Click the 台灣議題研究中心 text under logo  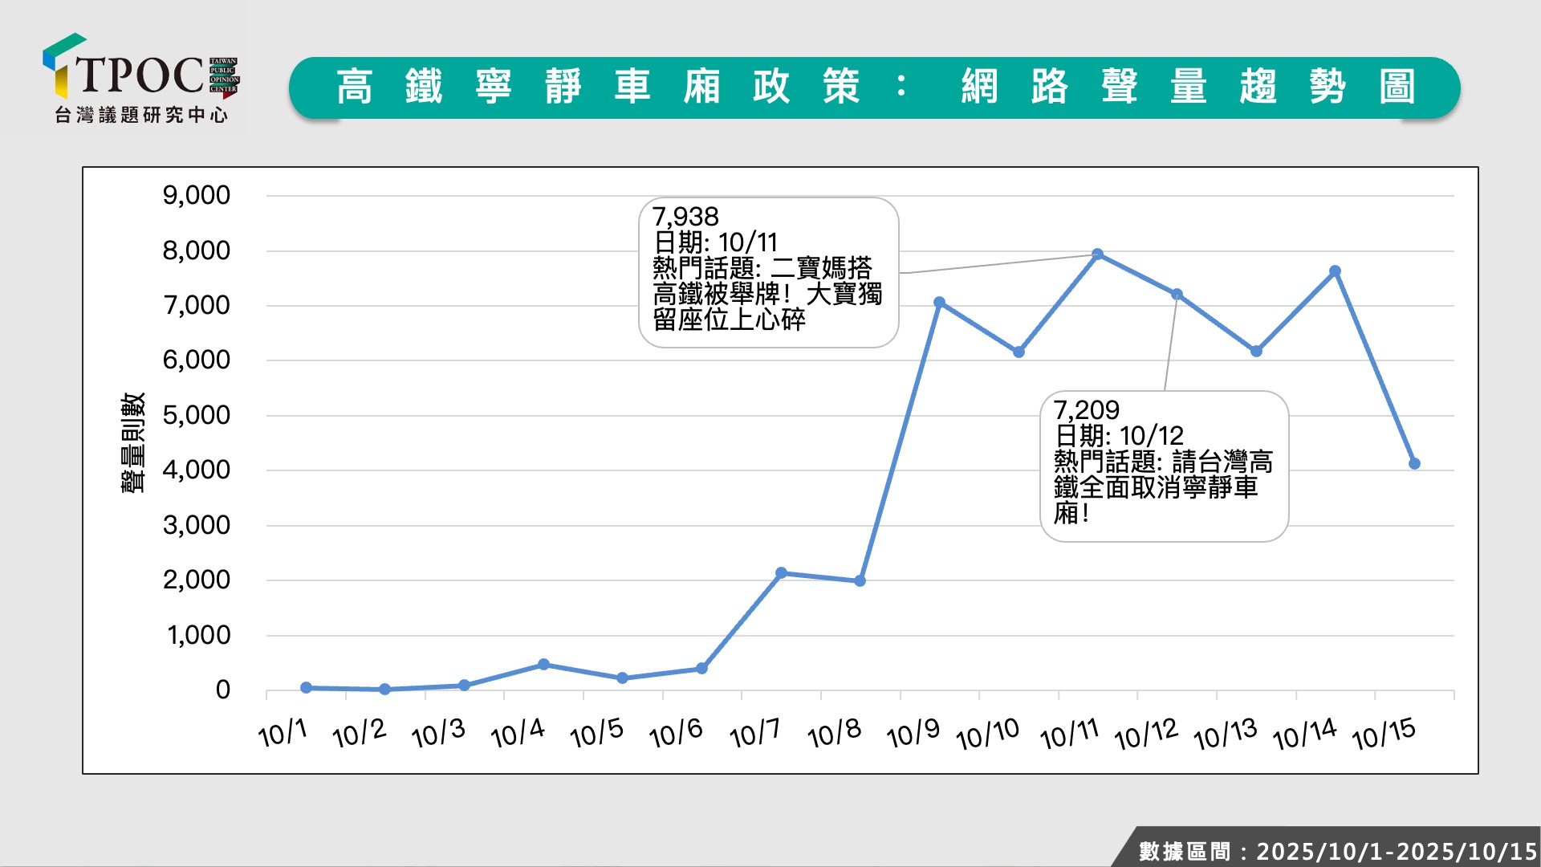pyautogui.click(x=141, y=116)
